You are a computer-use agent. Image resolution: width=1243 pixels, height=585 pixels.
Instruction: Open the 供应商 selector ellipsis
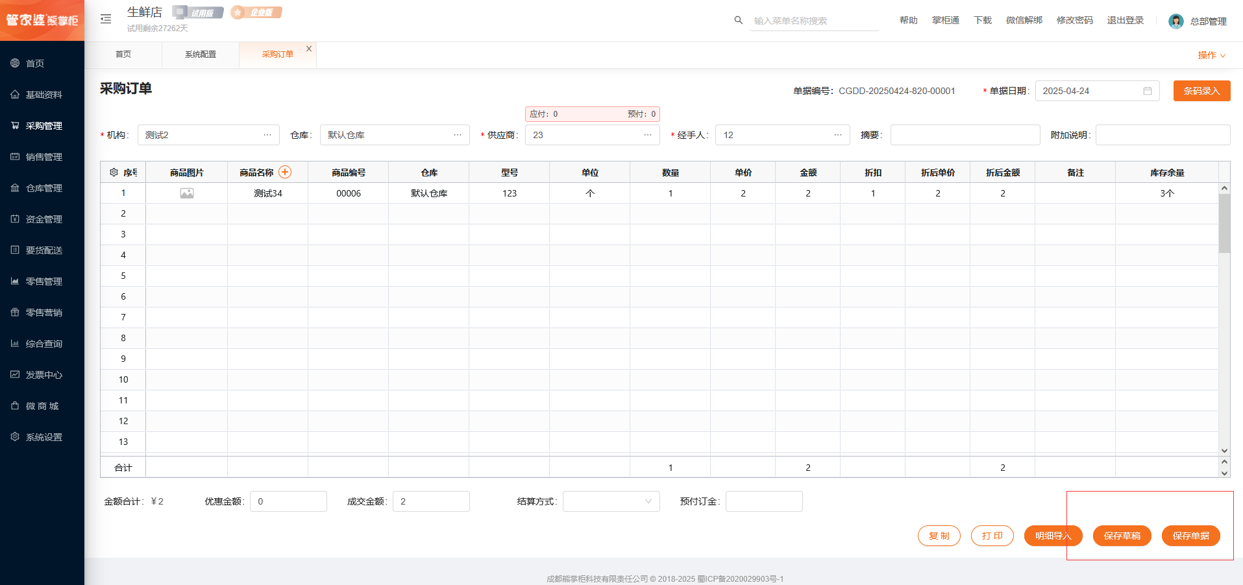coord(648,135)
